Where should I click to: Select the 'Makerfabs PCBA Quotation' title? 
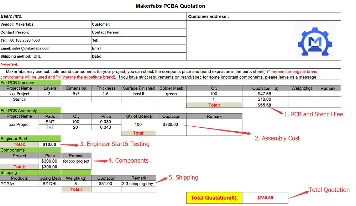(x=170, y=6)
